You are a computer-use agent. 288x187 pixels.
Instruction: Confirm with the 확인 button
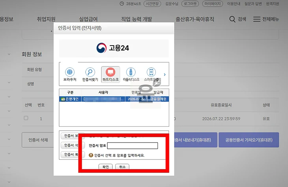coord(105,167)
